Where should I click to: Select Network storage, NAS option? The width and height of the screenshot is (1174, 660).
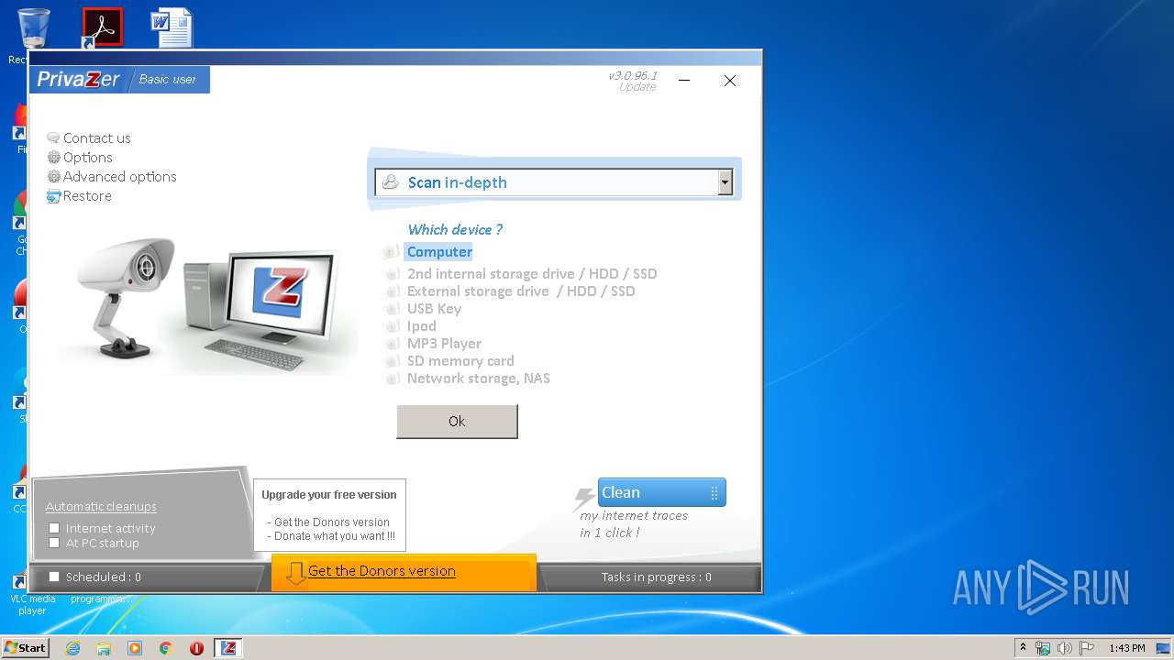click(x=478, y=379)
